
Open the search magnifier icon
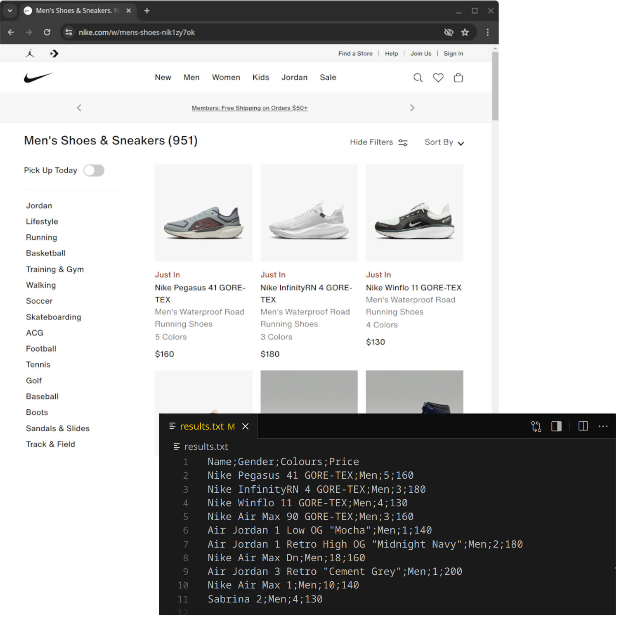pos(418,78)
